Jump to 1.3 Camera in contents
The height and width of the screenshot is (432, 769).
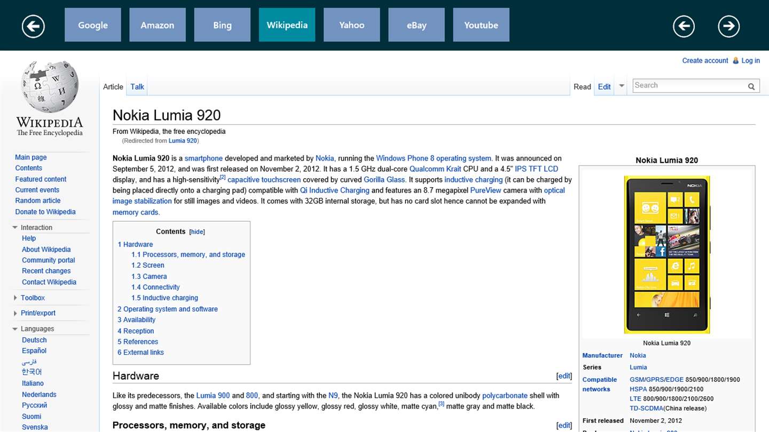[x=149, y=276]
